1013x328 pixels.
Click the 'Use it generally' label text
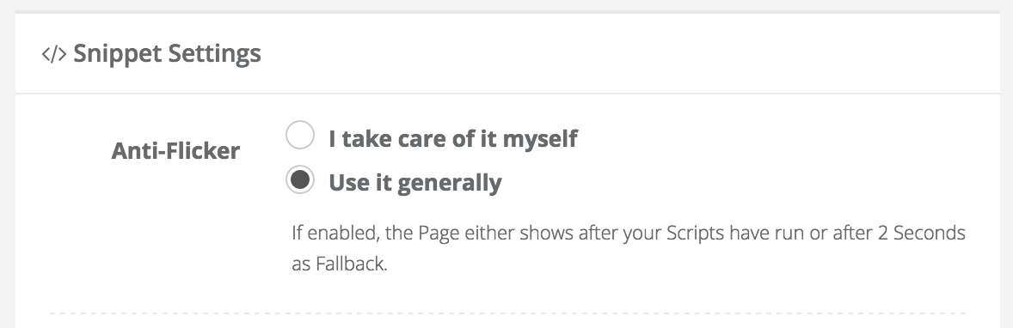pyautogui.click(x=414, y=183)
